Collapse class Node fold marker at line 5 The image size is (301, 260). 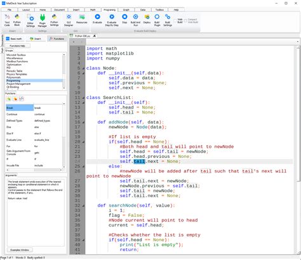(x=83, y=68)
